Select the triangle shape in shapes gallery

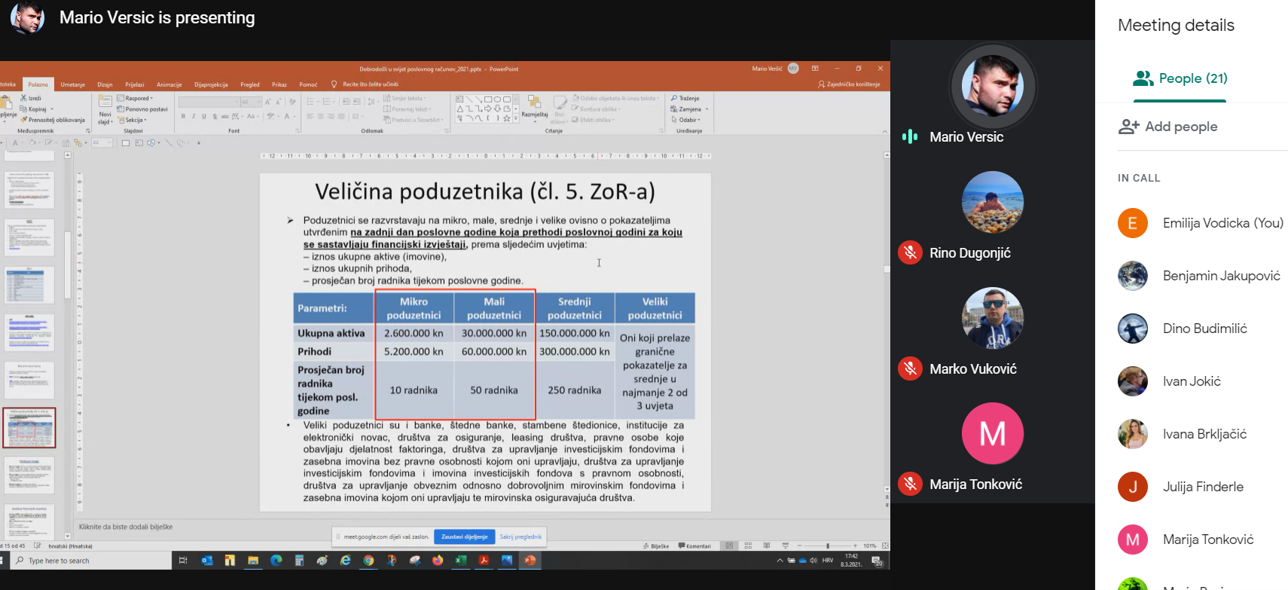[x=460, y=109]
